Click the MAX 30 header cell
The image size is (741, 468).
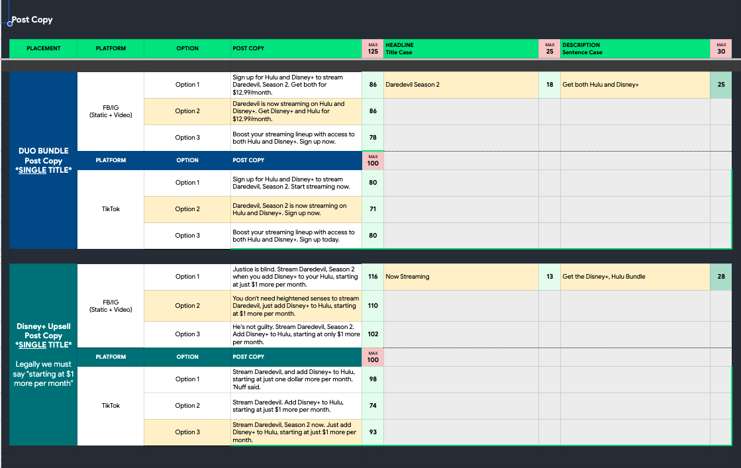point(720,48)
